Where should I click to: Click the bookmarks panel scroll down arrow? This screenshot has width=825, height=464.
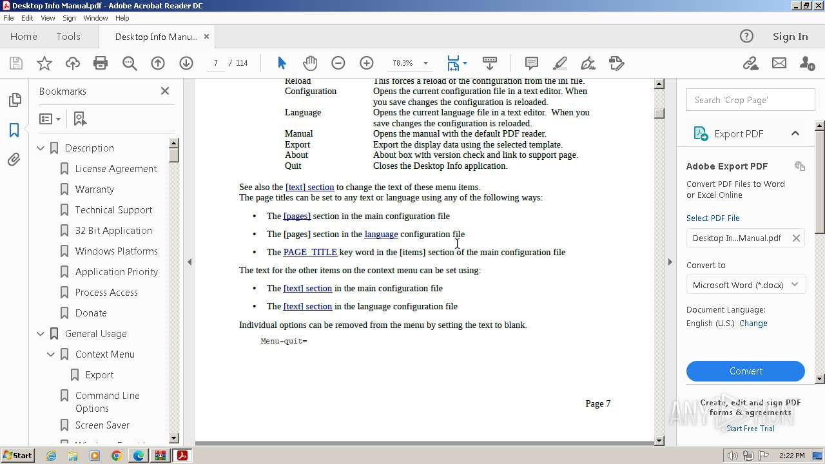[x=173, y=438]
